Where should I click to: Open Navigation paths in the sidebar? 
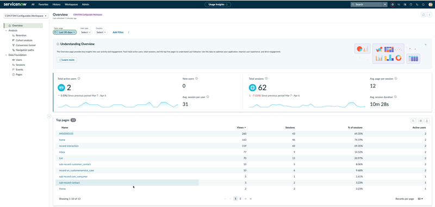[24, 50]
